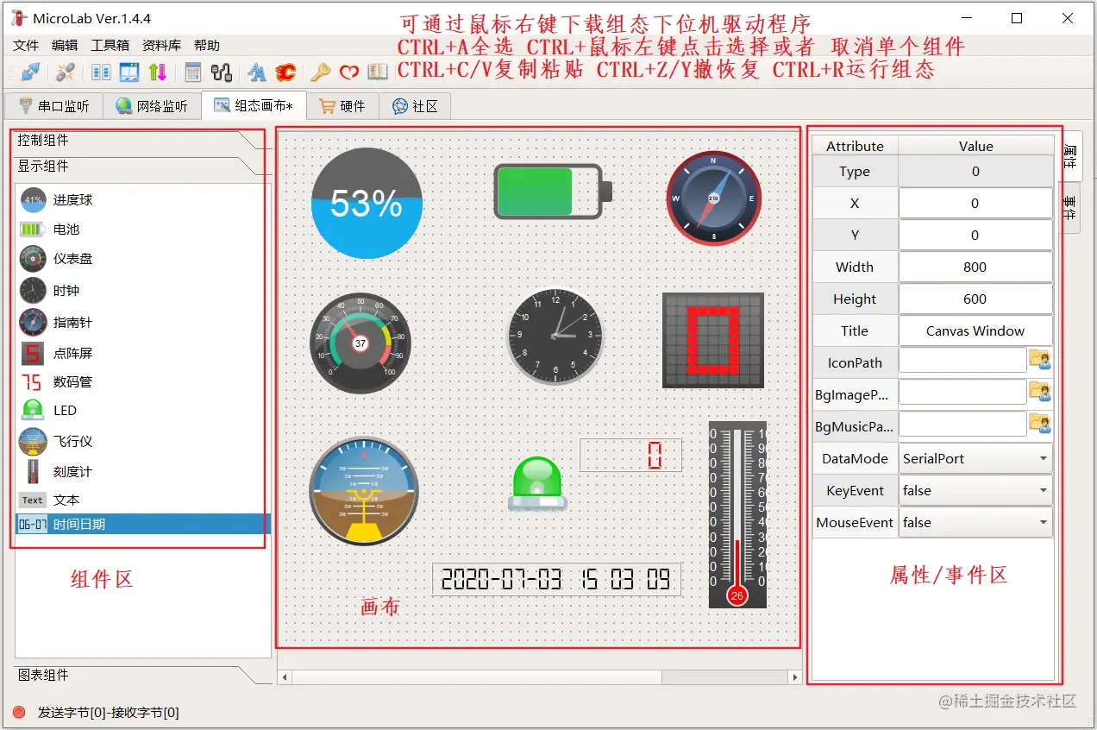This screenshot has height=730, width=1097.
Task: Select the broken-link disconnect icon
Action: 66,72
